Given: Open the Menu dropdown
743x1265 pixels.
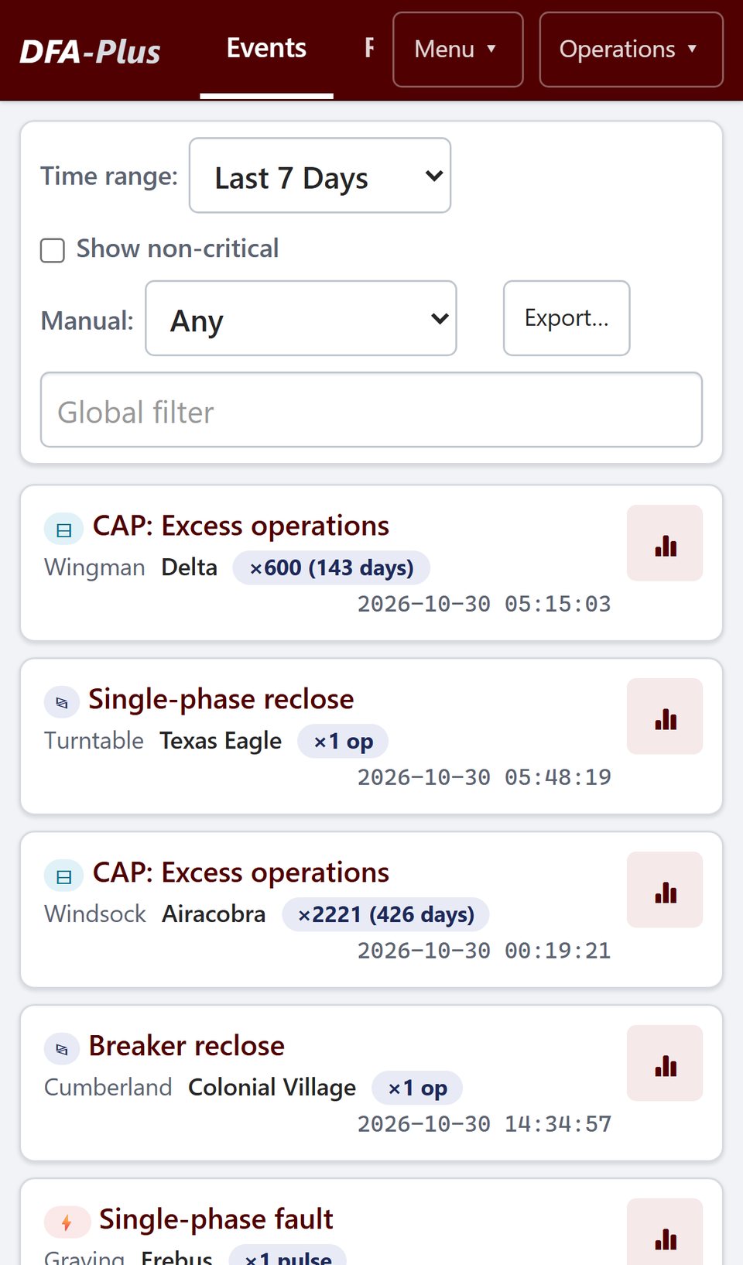Looking at the screenshot, I should pyautogui.click(x=458, y=50).
